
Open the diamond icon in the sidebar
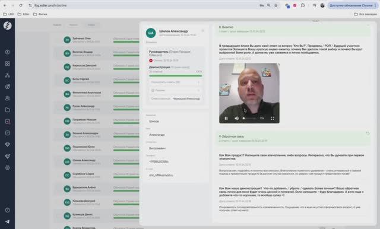click(8, 145)
